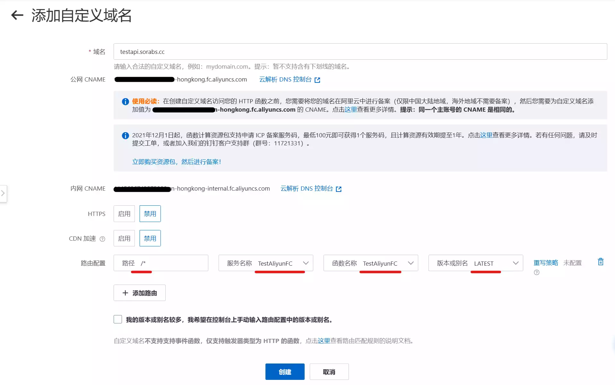Click 这里 link for route matching docs
The image size is (615, 385).
(x=324, y=341)
